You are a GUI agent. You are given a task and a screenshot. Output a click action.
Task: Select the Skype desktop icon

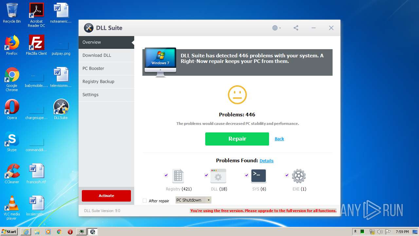12,142
